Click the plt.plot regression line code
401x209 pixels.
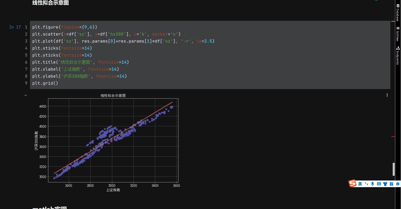pyautogui.click(x=123, y=41)
